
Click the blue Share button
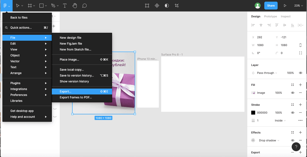click(x=271, y=5)
